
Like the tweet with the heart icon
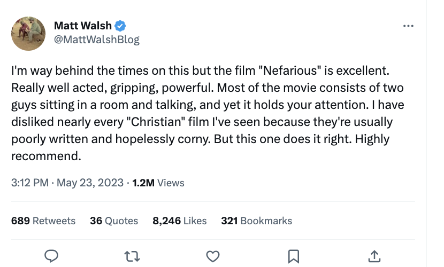(213, 256)
